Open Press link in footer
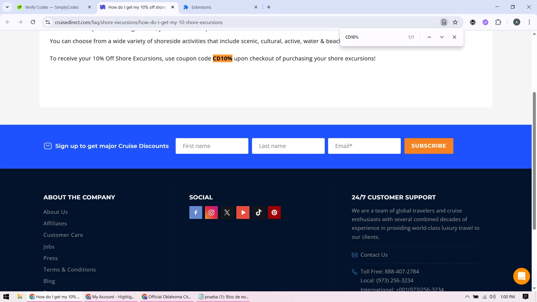The width and height of the screenshot is (537, 302). click(x=50, y=258)
